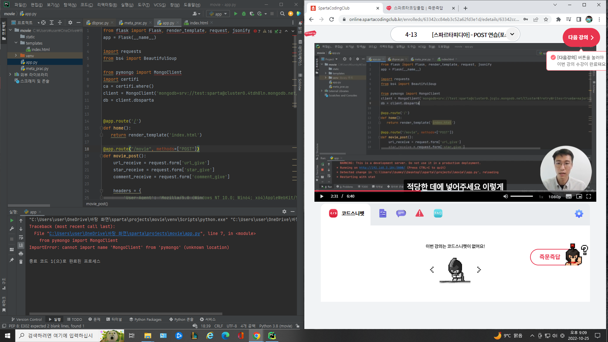The width and height of the screenshot is (608, 342).
Task: Jump down the stack trace arrow
Action: tap(21, 229)
